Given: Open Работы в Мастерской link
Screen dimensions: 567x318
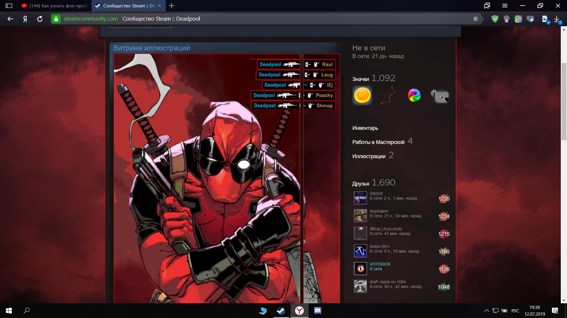Looking at the screenshot, I should tap(378, 142).
